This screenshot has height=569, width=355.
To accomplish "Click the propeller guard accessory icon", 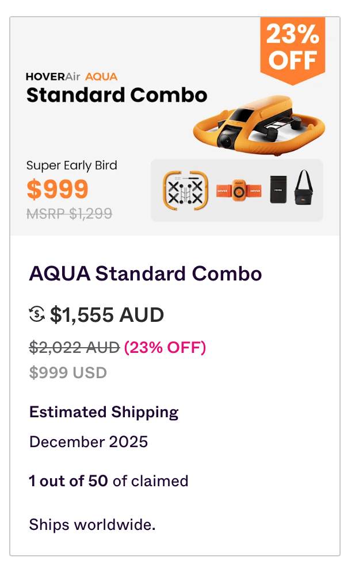I will 184,190.
